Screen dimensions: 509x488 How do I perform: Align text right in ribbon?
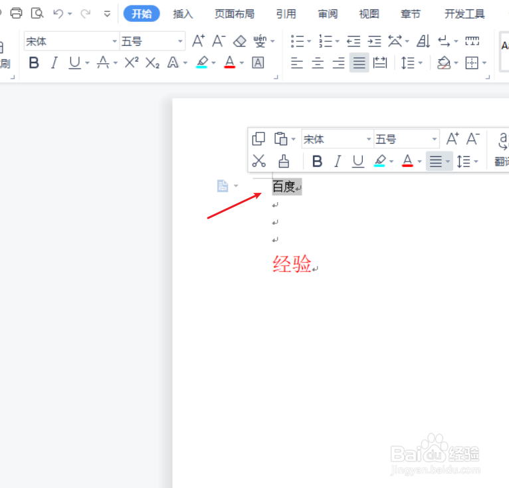pyautogui.click(x=338, y=62)
